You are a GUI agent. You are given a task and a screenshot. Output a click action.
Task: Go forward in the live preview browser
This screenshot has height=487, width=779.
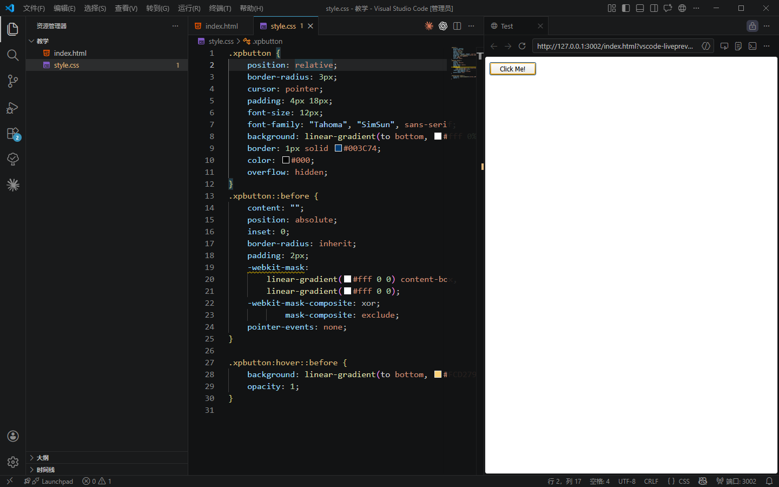coord(508,46)
